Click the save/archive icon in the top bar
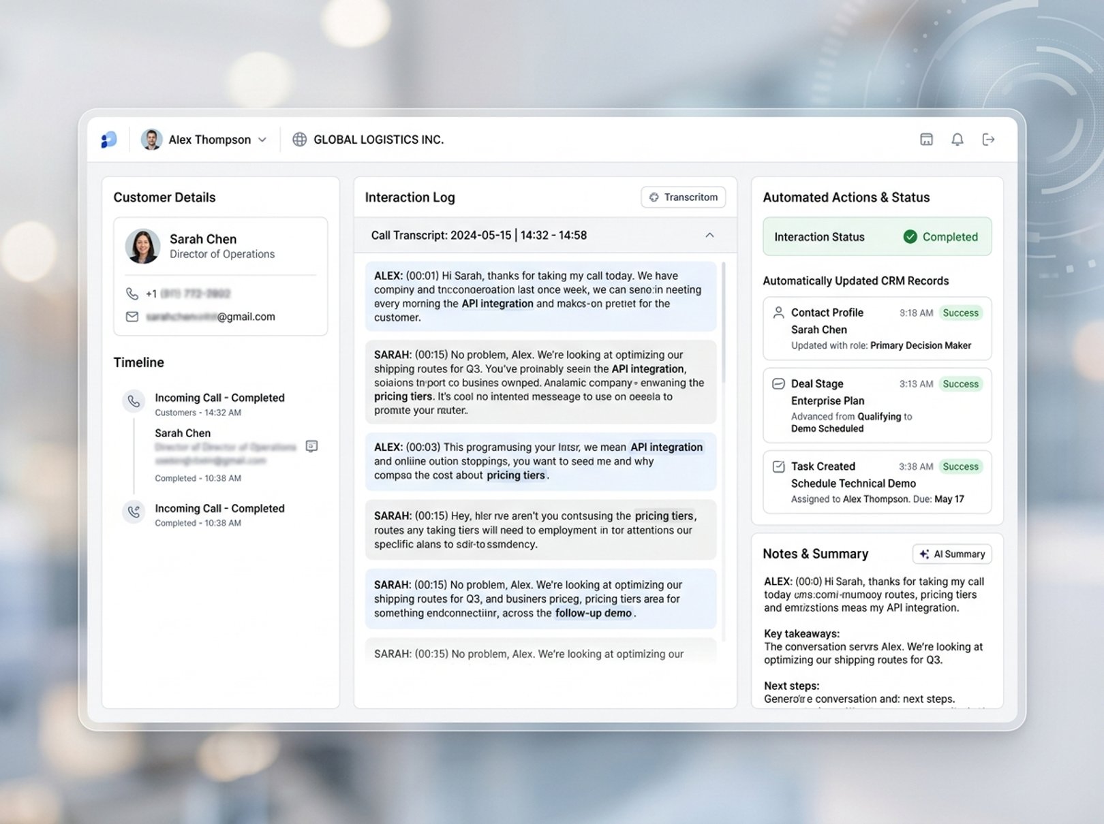The height and width of the screenshot is (824, 1104). [x=926, y=139]
